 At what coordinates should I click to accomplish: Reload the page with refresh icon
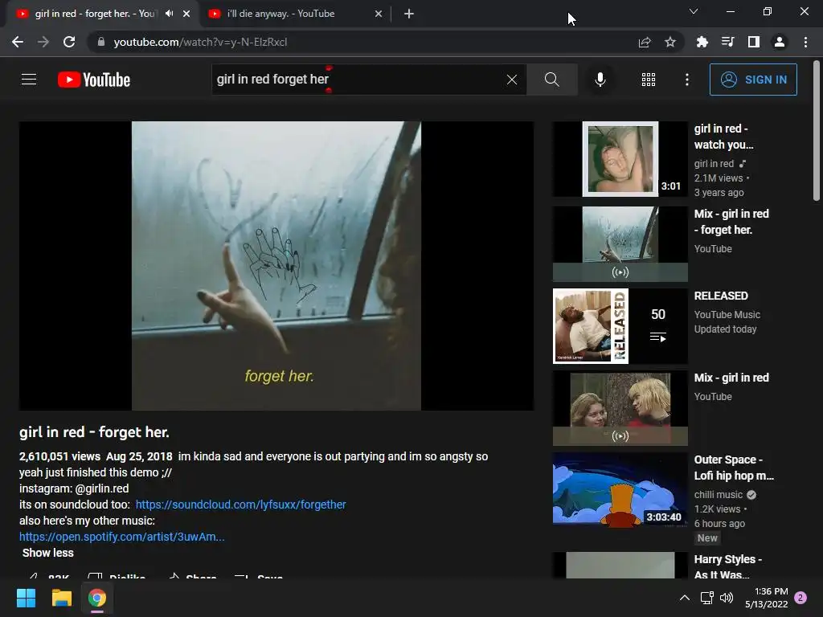[x=69, y=42]
